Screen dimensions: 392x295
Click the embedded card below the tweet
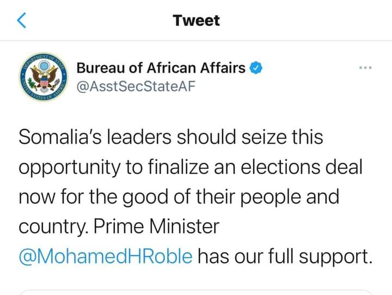(x=196, y=292)
